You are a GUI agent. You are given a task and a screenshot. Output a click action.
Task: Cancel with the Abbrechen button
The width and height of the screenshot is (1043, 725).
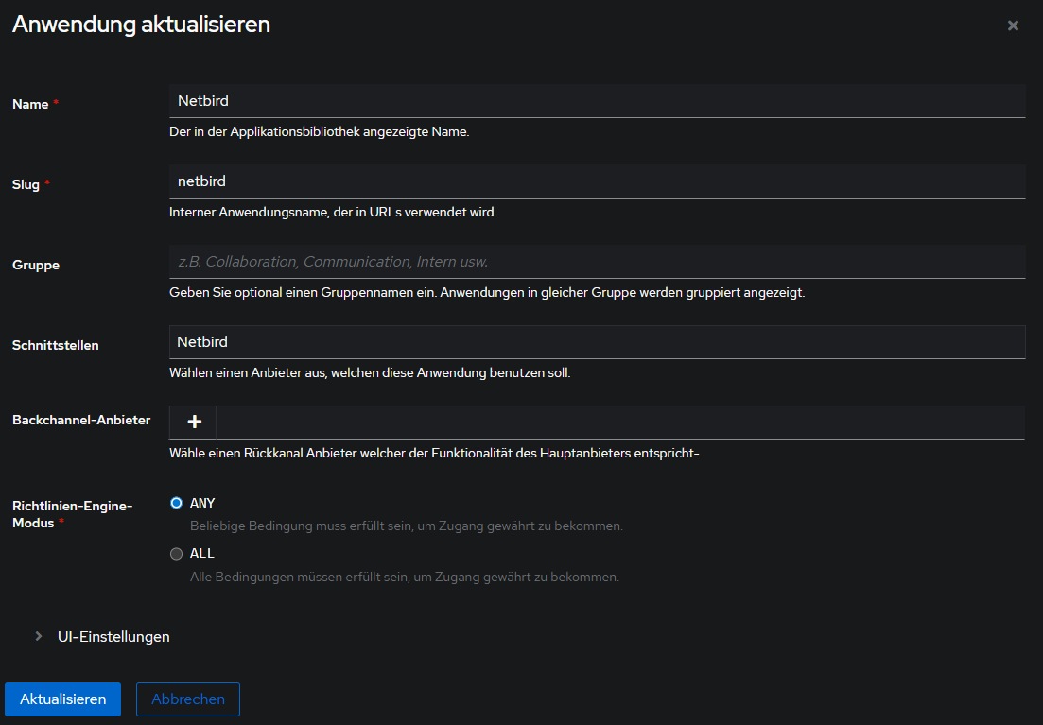pos(188,699)
